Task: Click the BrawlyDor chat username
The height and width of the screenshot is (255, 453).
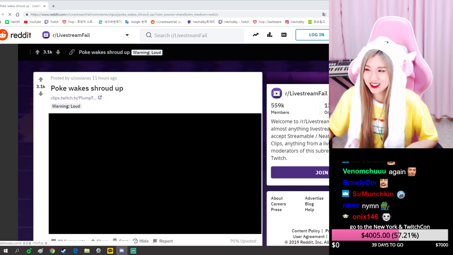Action: click(x=360, y=183)
